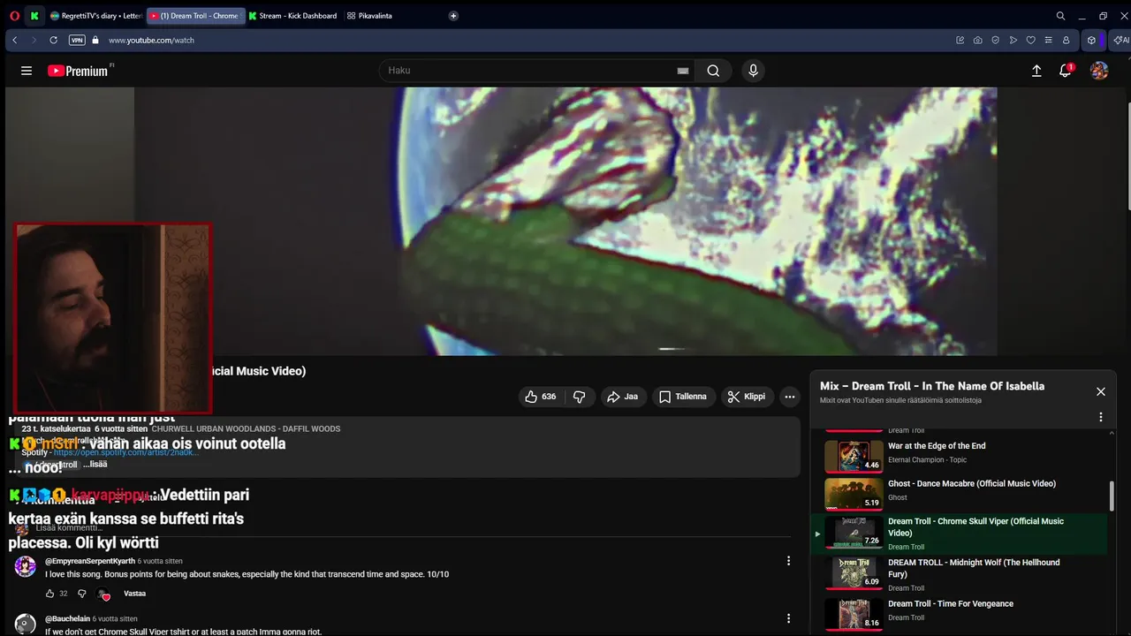Open the pinned Kick tab

pos(34,16)
